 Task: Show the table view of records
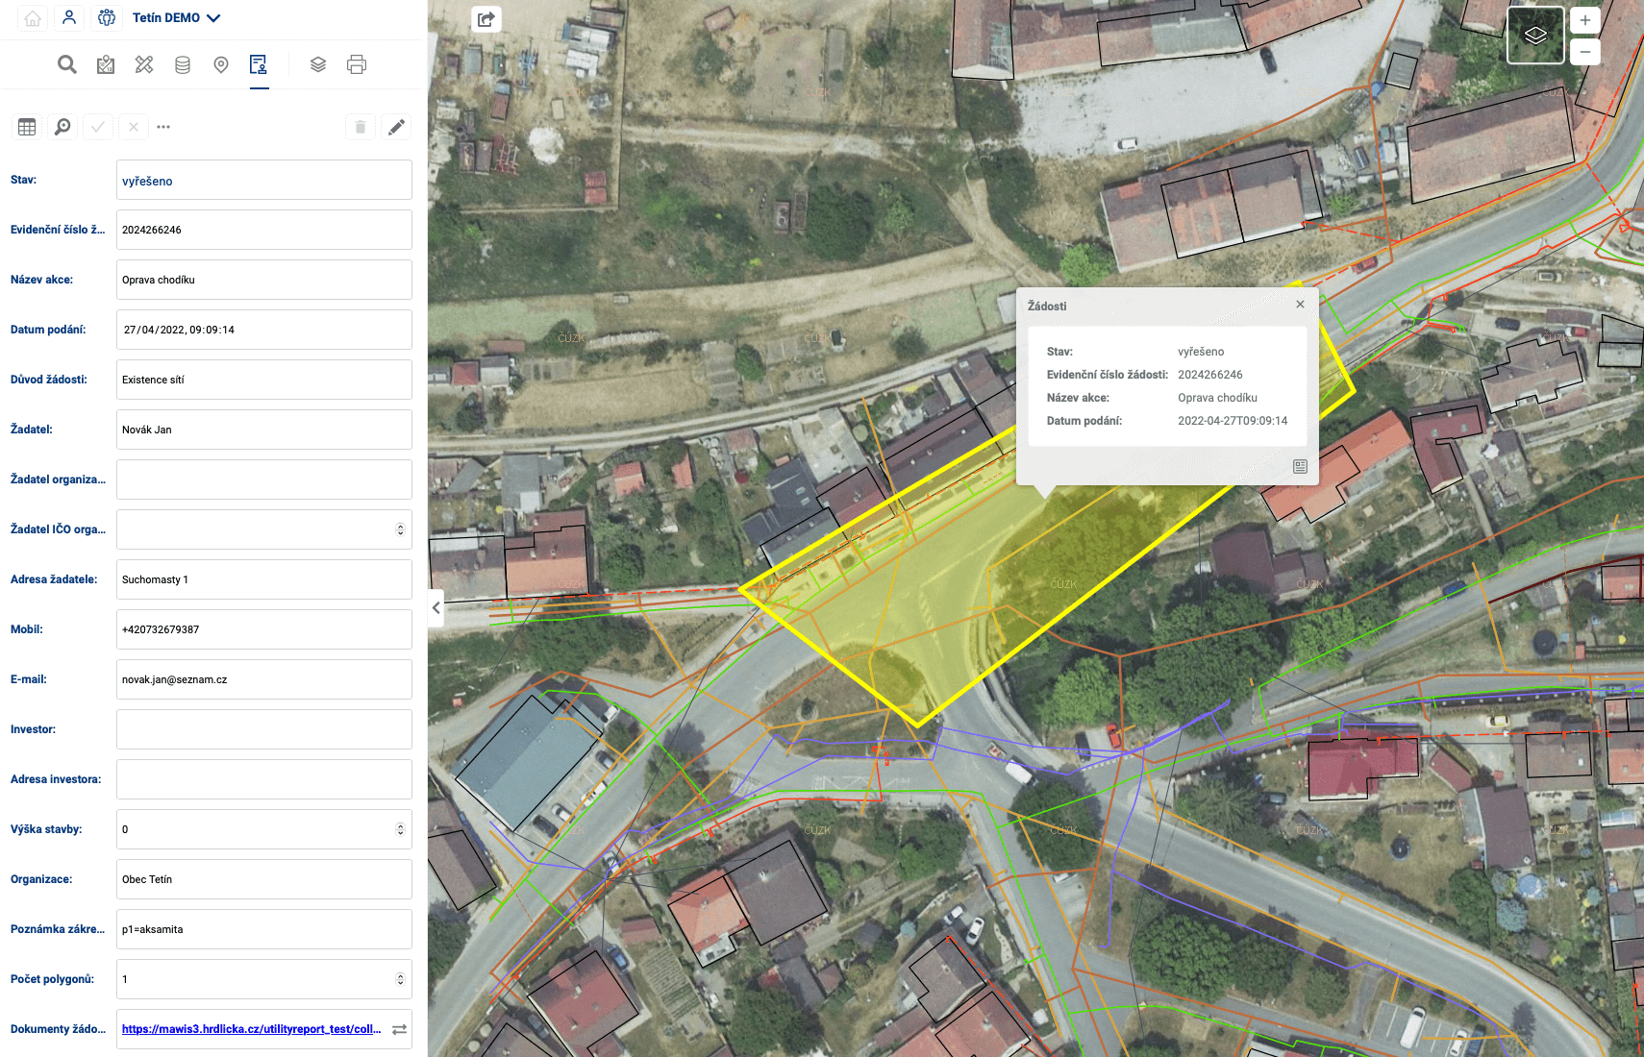pos(27,127)
